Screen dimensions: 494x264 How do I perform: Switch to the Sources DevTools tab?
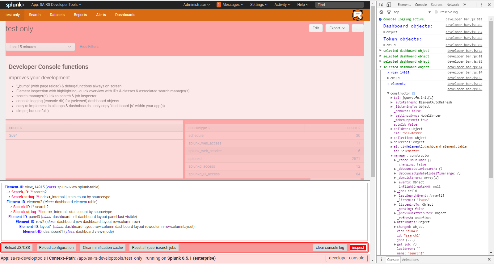click(x=437, y=5)
